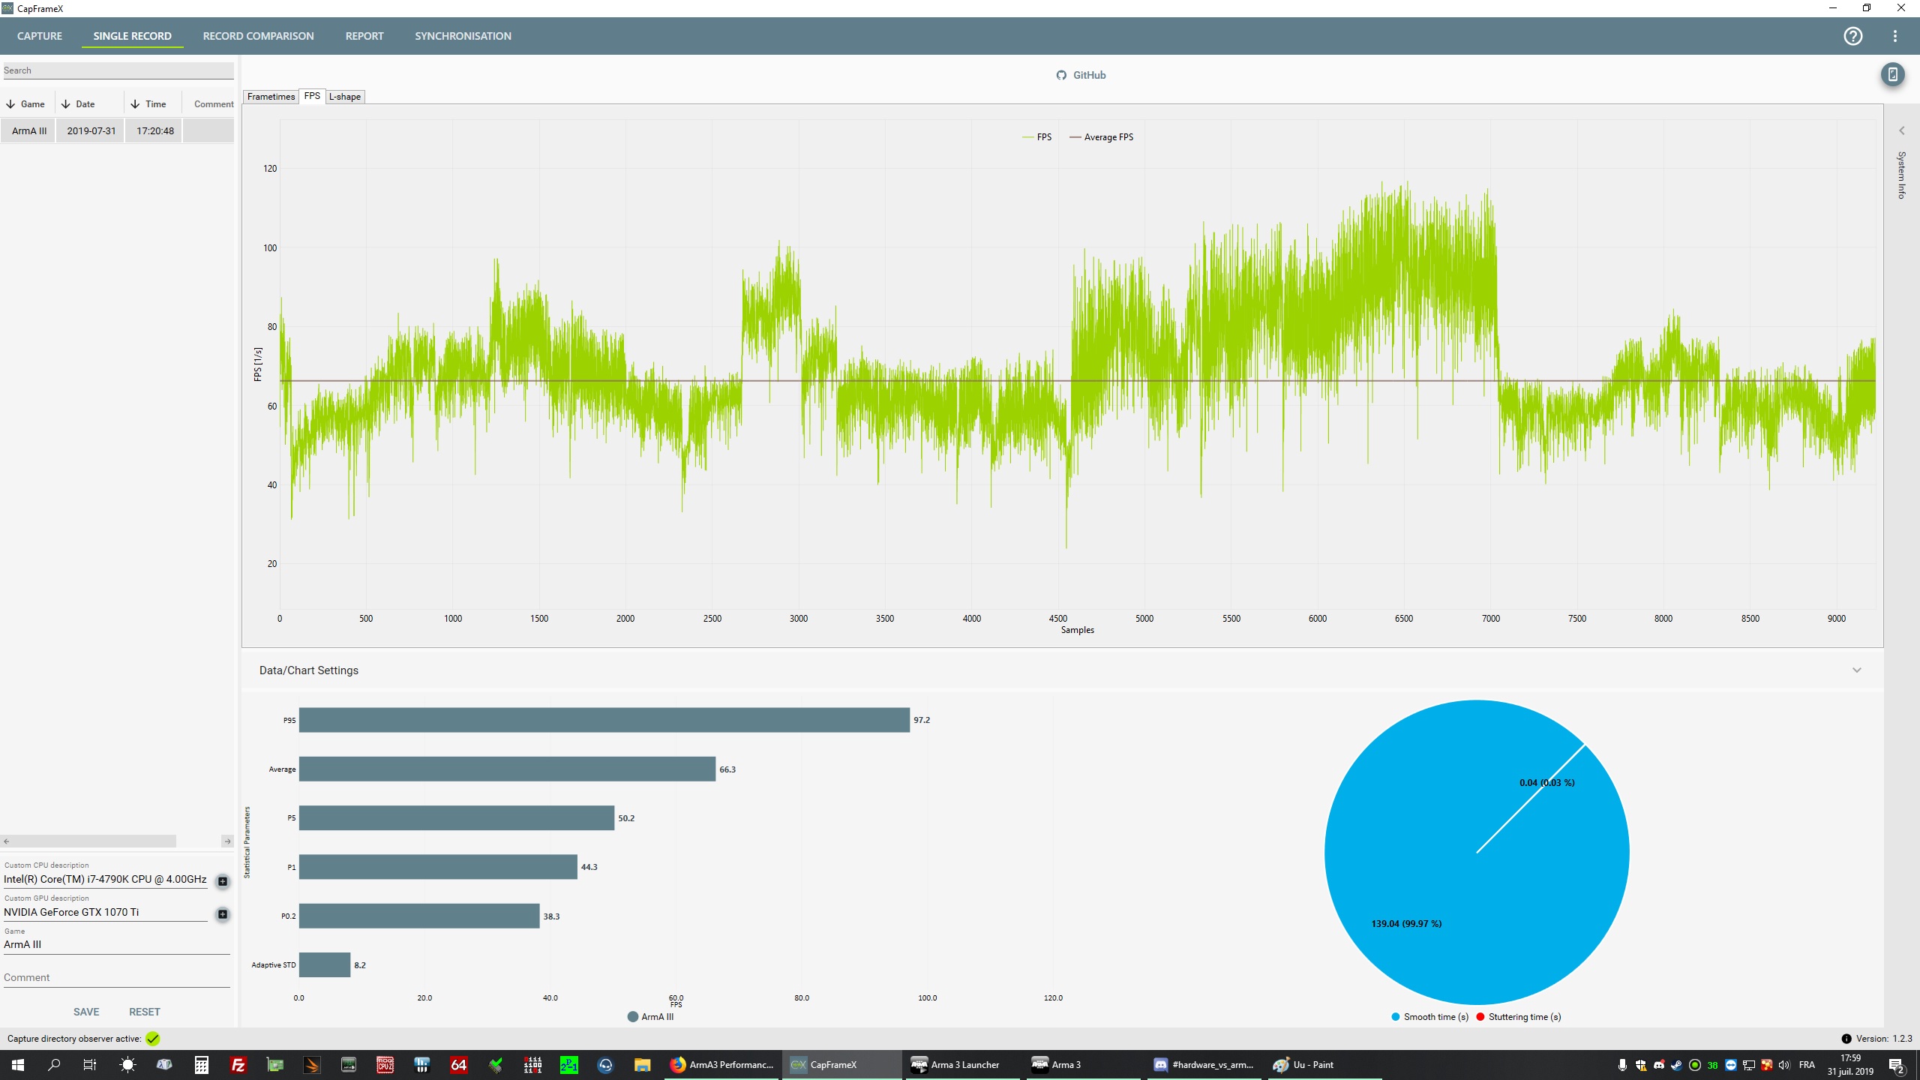Sort records by the Date column

click(x=85, y=104)
